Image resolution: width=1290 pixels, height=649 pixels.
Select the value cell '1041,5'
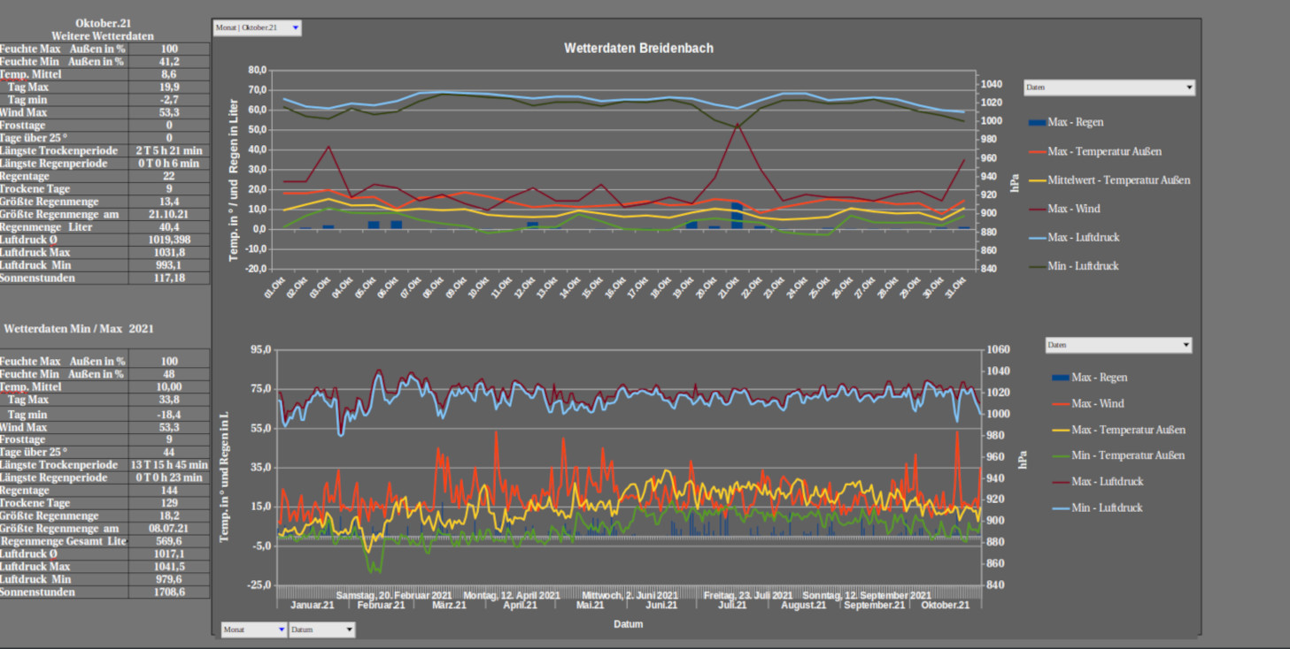(169, 567)
